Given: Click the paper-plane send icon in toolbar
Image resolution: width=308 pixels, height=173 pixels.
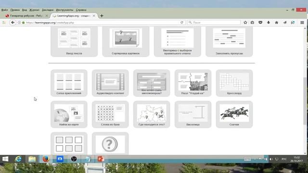Looking at the screenshot, I should coord(285,23).
